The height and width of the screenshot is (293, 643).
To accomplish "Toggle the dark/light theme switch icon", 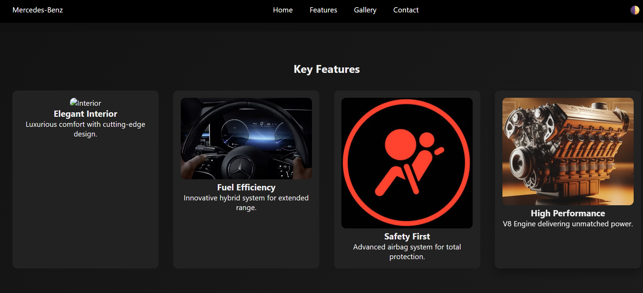I will (x=635, y=10).
